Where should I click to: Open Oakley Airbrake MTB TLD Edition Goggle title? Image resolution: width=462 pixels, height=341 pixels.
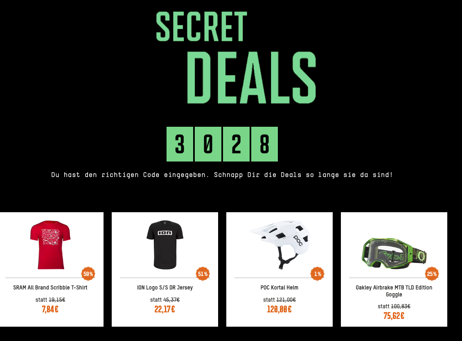[x=394, y=291]
